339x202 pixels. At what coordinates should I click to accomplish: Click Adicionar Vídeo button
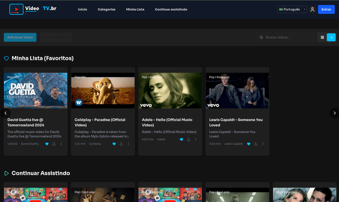[20, 37]
